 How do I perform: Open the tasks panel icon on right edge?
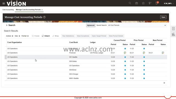(x=174, y=29)
